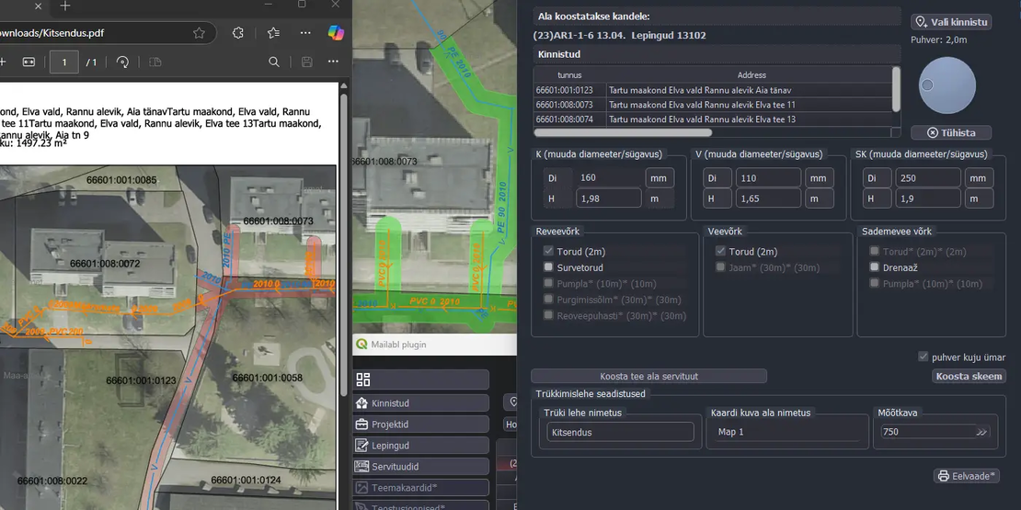Open the browser Favorites list icon
The image size is (1021, 510).
[273, 32]
